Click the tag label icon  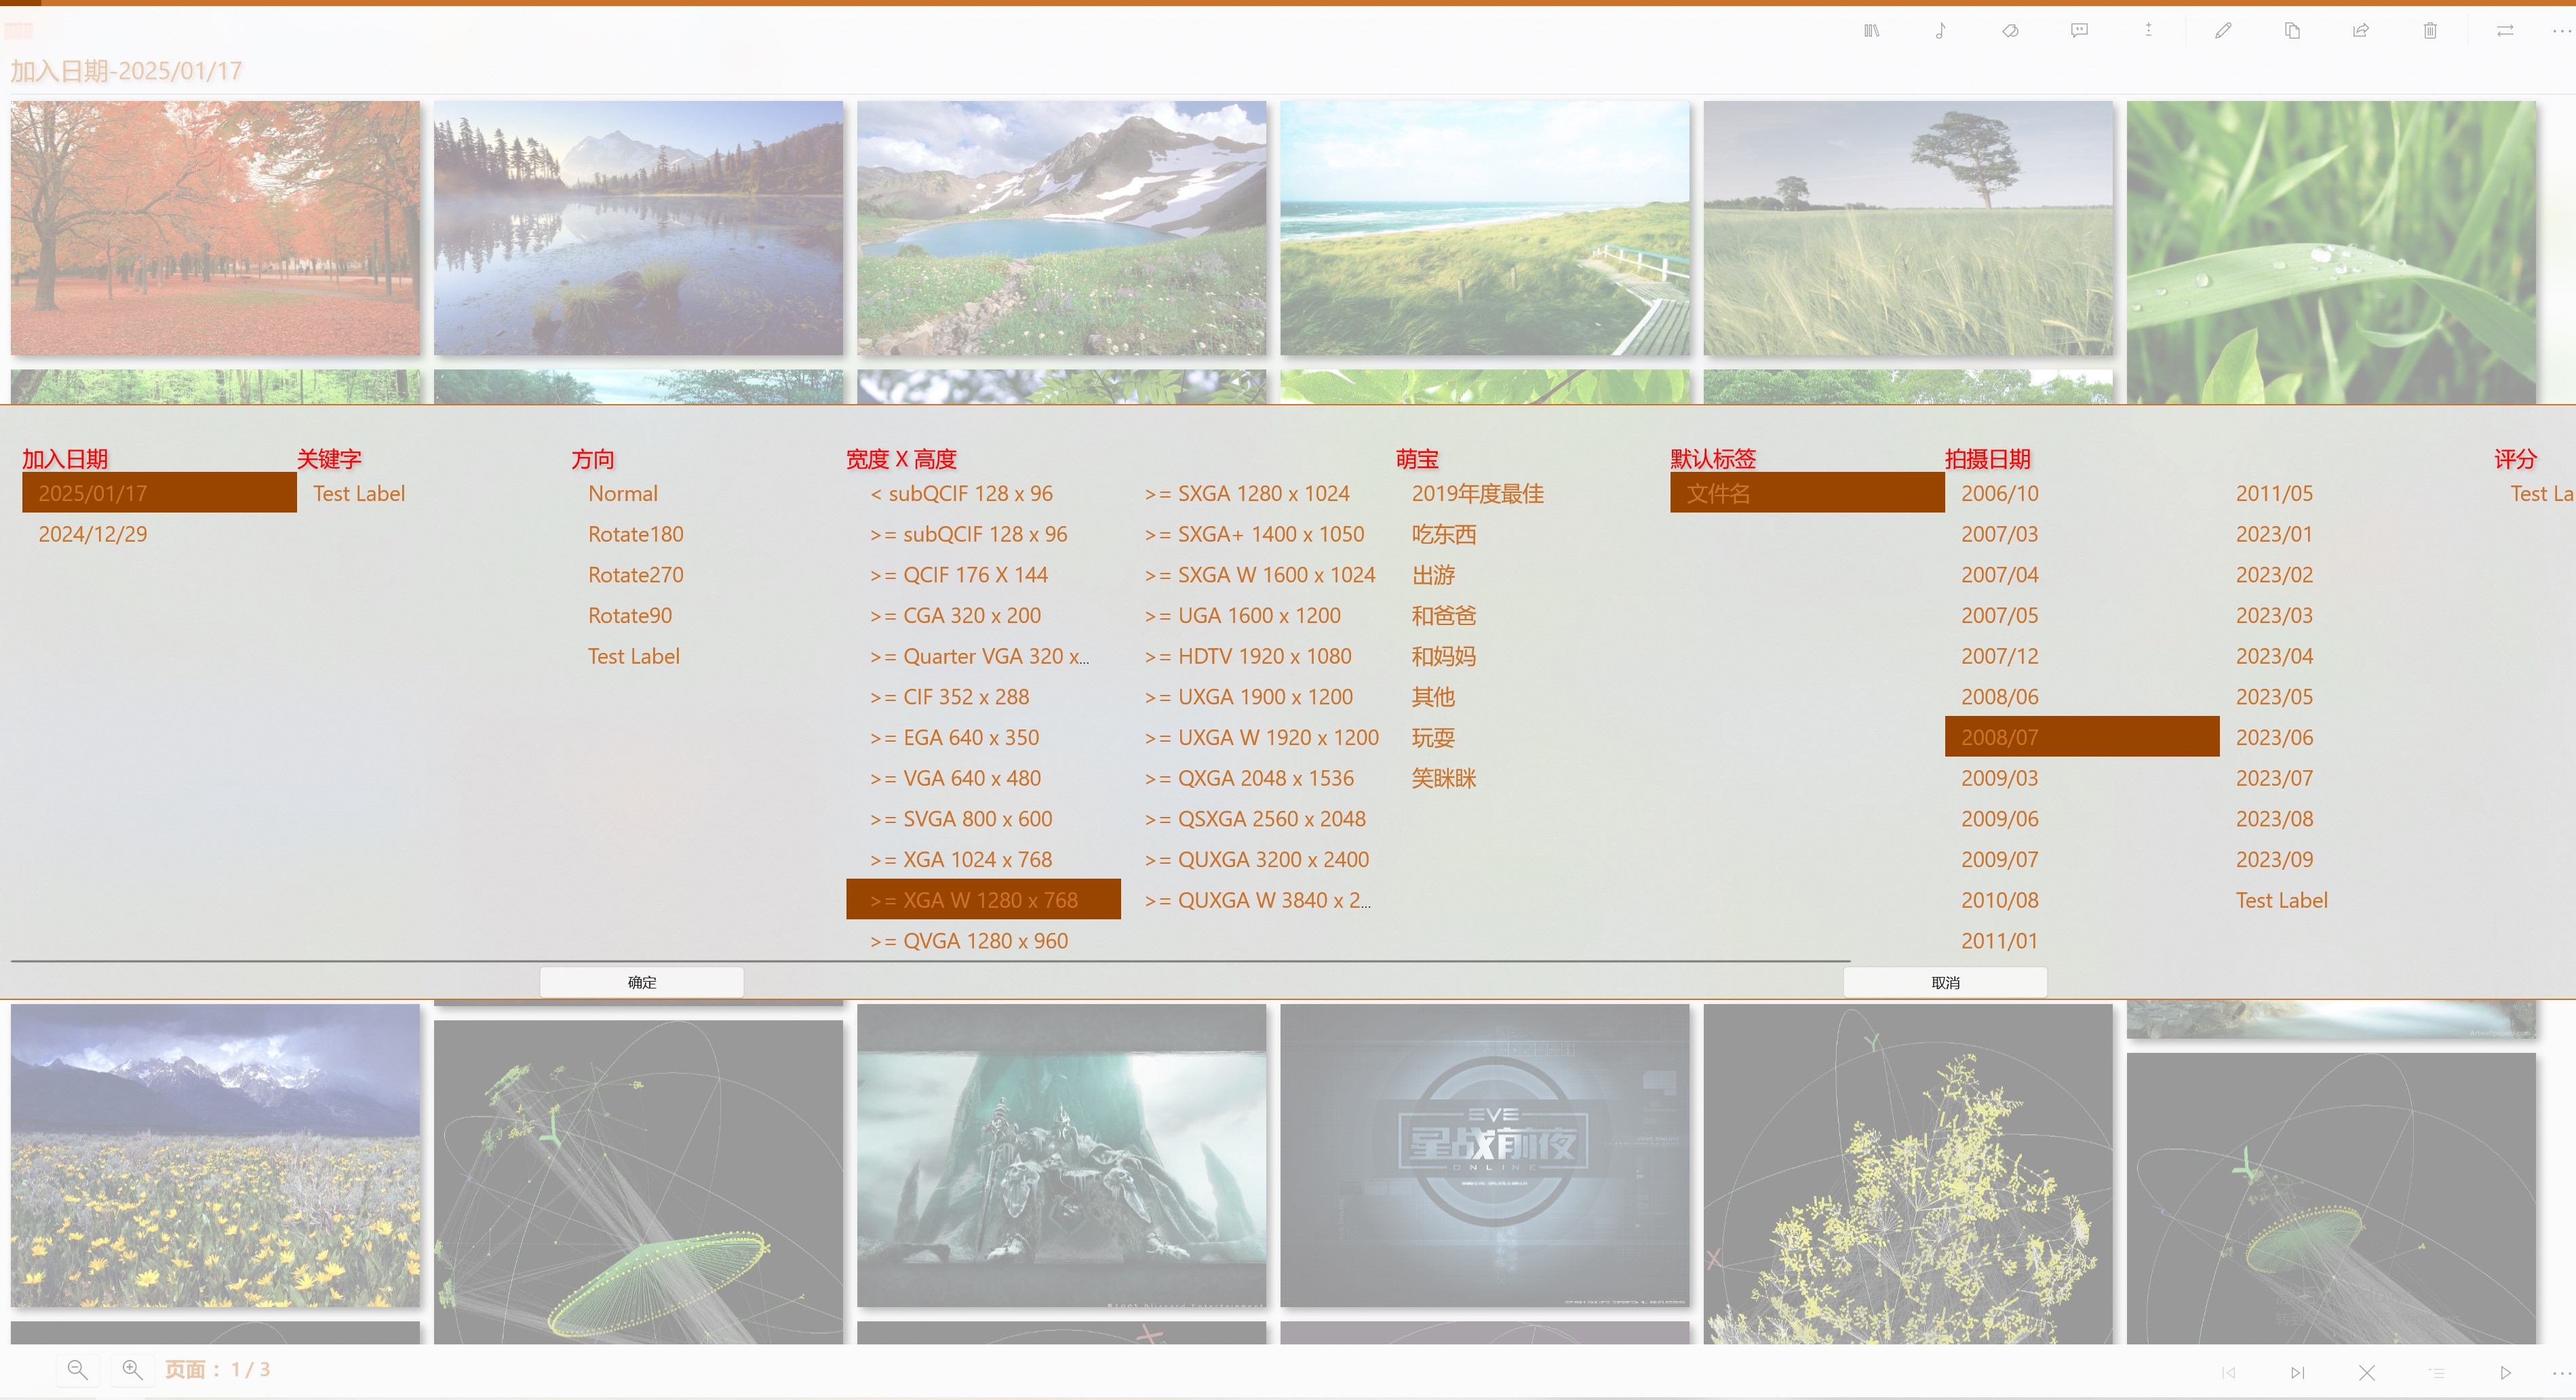tap(2010, 31)
